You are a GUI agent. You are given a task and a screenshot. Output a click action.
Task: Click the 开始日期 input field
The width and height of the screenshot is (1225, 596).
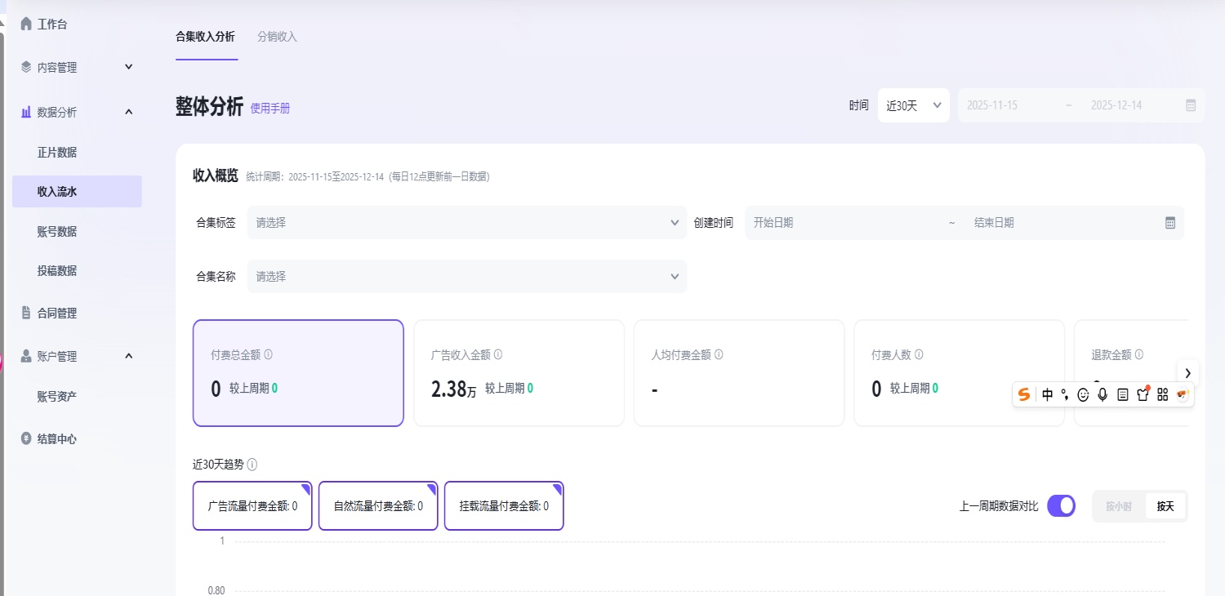(841, 223)
